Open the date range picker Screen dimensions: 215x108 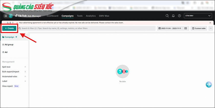[x=170, y=28]
